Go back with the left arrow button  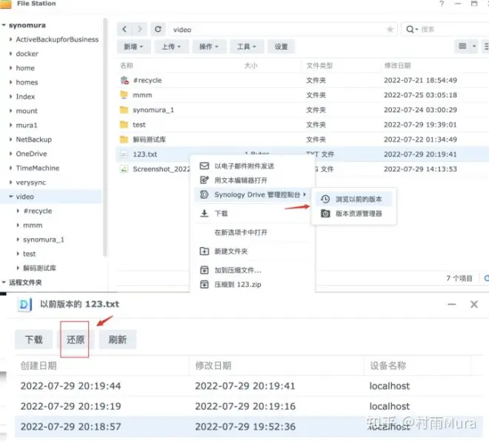tap(124, 30)
